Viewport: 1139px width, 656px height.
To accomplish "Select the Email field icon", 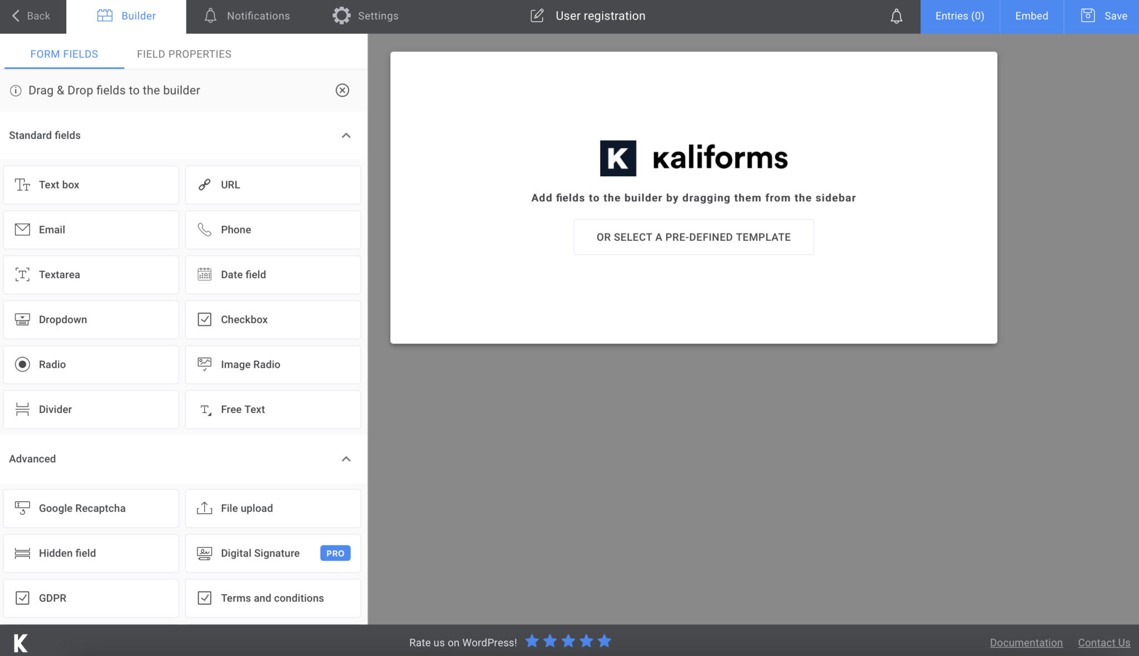I will [22, 230].
